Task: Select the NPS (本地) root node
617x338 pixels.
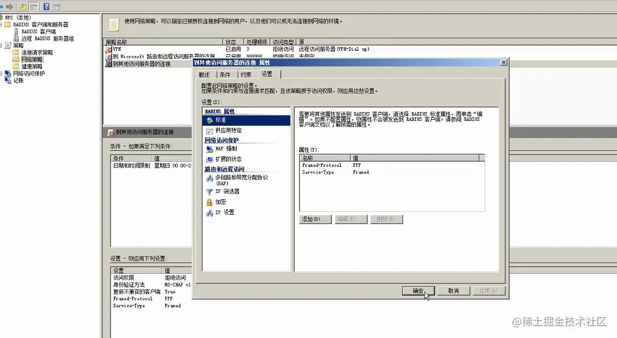Action: point(18,17)
